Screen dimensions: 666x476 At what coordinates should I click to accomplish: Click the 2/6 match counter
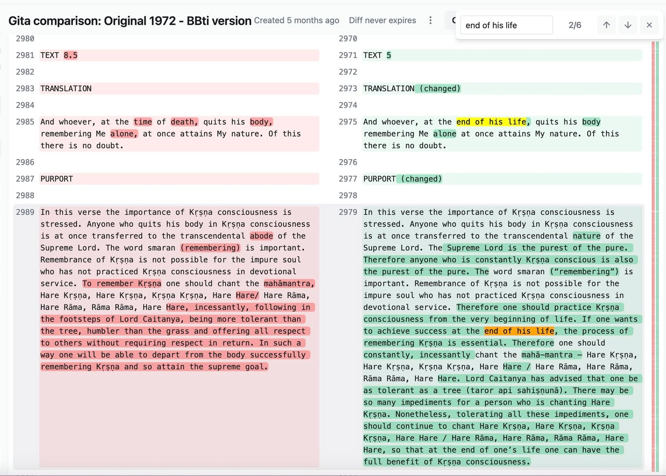tap(575, 25)
